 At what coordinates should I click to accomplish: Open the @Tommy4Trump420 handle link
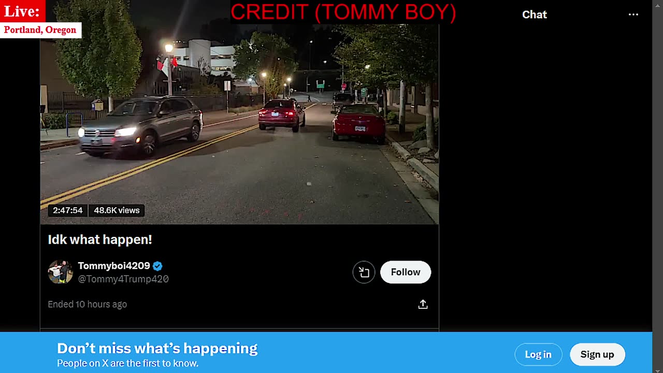point(123,279)
